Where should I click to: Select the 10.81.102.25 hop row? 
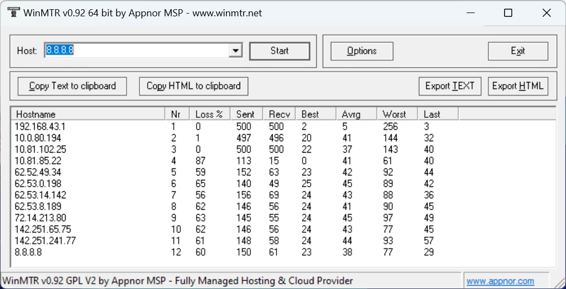pyautogui.click(x=284, y=149)
